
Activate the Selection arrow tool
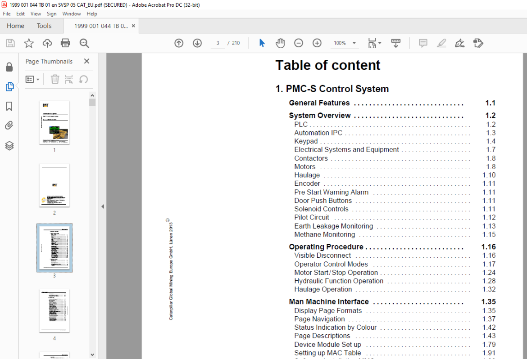point(262,43)
